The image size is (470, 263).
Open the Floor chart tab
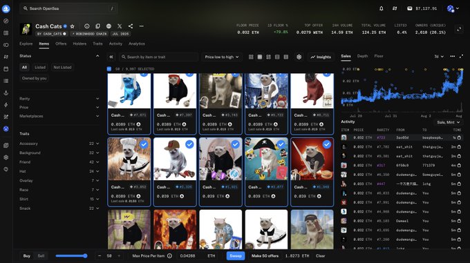[x=379, y=56]
